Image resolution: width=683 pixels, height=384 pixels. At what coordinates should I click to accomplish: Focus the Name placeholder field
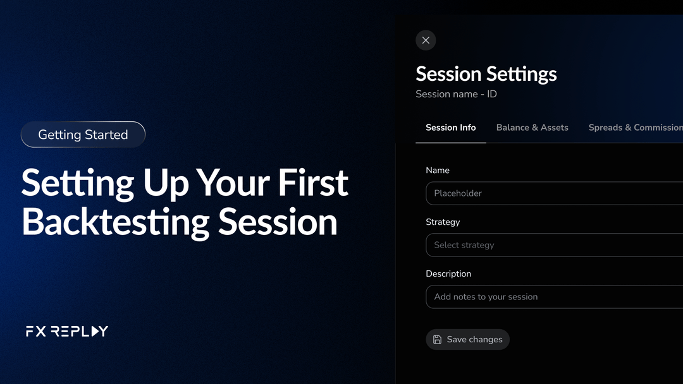(554, 193)
